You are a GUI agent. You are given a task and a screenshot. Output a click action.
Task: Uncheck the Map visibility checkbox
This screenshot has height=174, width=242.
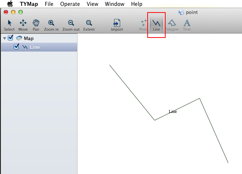coord(11,38)
